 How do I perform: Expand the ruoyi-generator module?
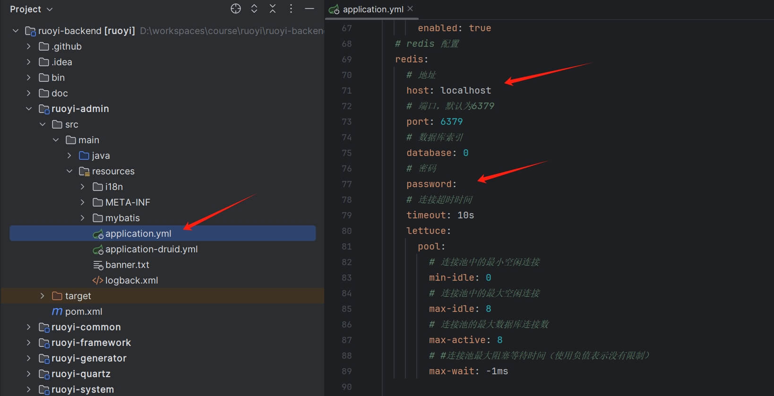coord(29,358)
